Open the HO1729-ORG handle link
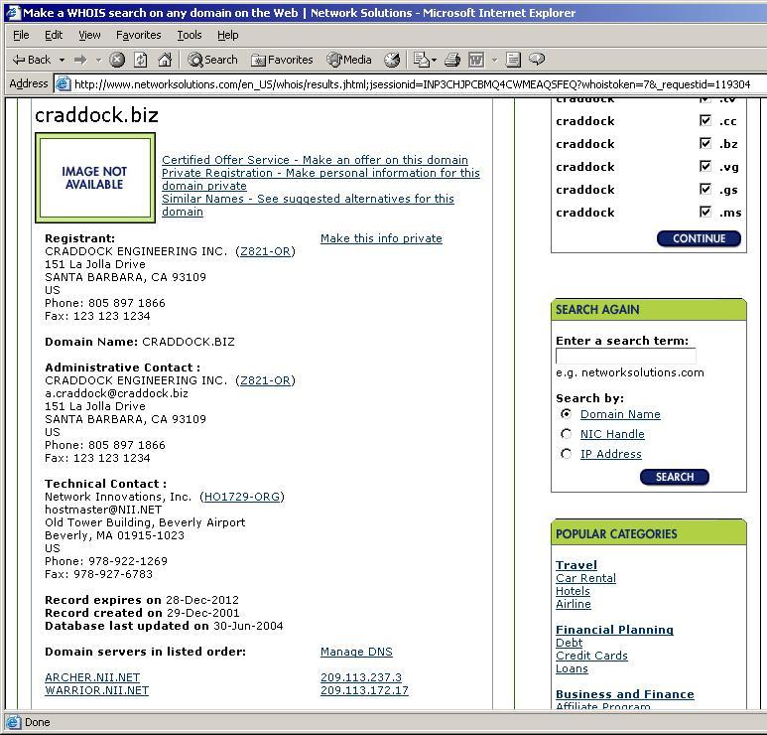This screenshot has height=735, width=767. [x=242, y=497]
